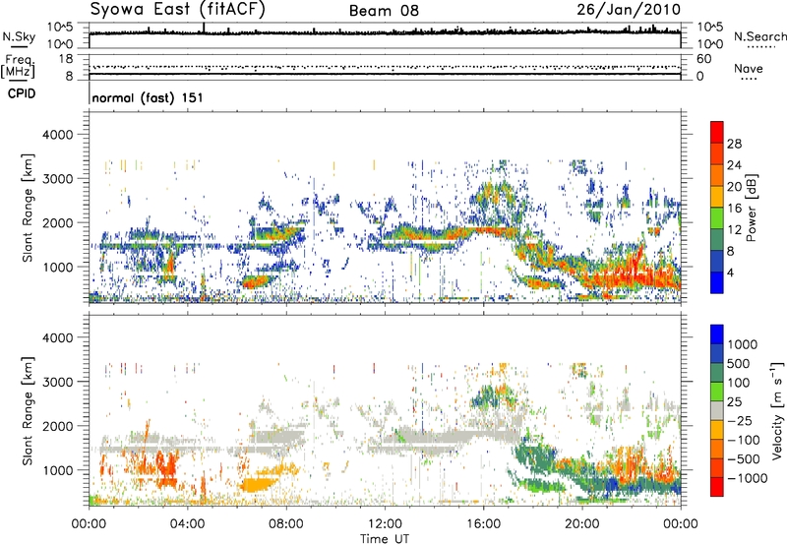Select the "normal (fast) 151" CPID text
787x545 pixels.
148,97
